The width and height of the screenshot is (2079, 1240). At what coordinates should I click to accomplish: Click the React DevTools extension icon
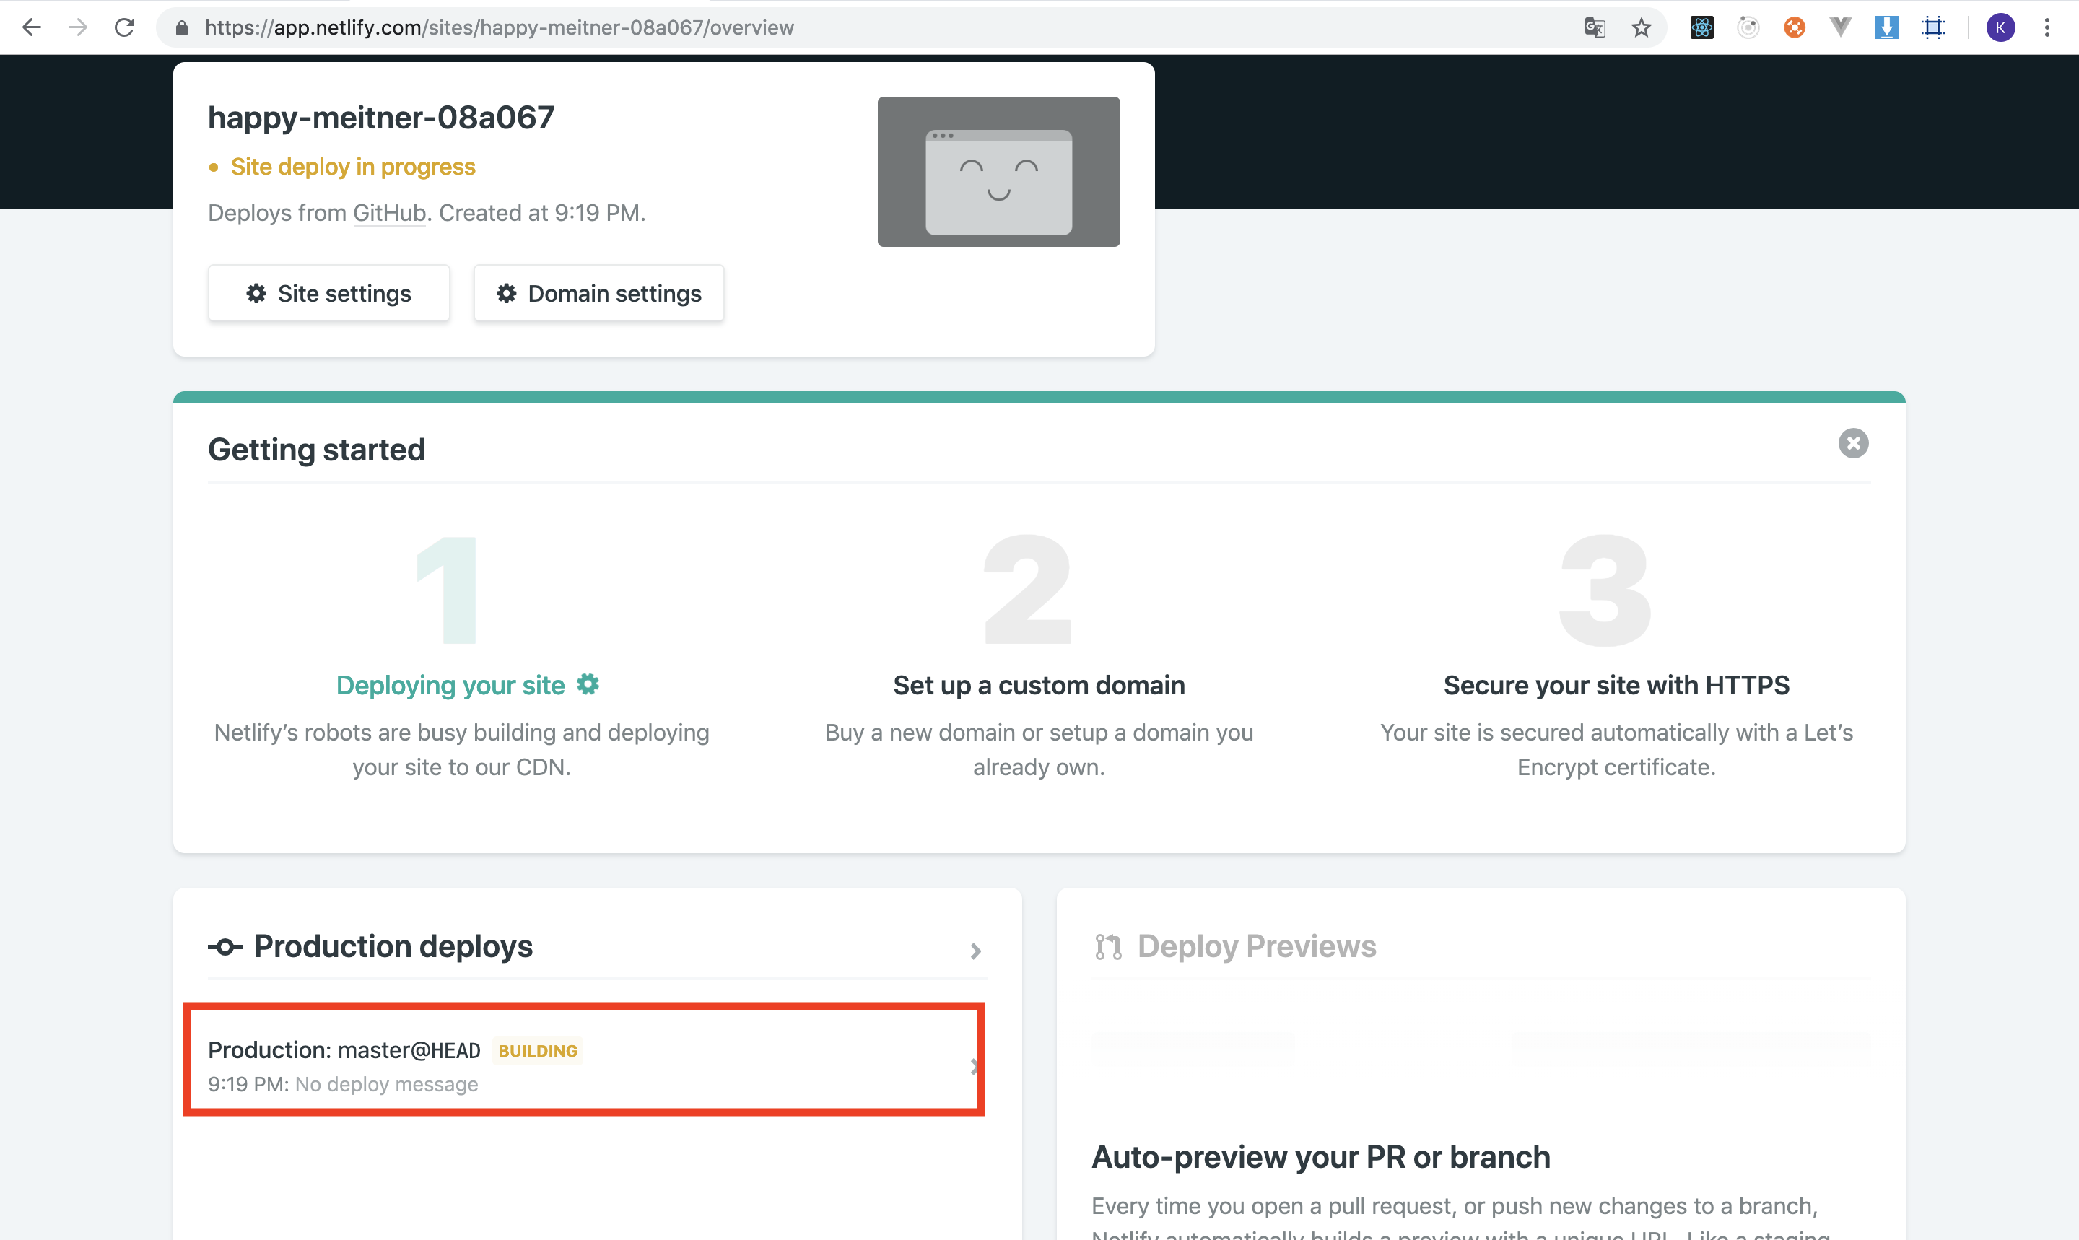pos(1701,27)
